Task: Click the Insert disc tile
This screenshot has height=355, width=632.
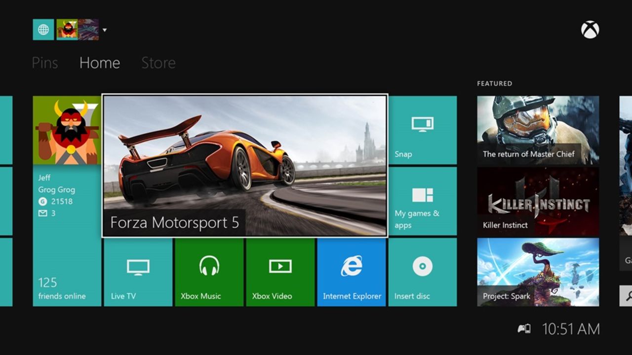Action: [422, 274]
